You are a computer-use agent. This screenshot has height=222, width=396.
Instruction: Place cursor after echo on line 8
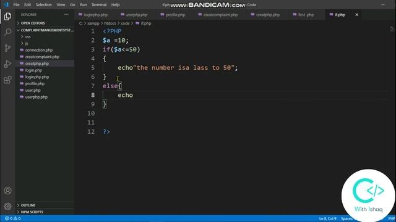pyautogui.click(x=134, y=95)
